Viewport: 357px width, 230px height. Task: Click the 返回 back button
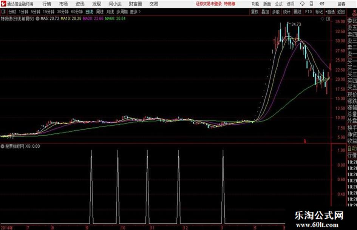[x=341, y=12]
